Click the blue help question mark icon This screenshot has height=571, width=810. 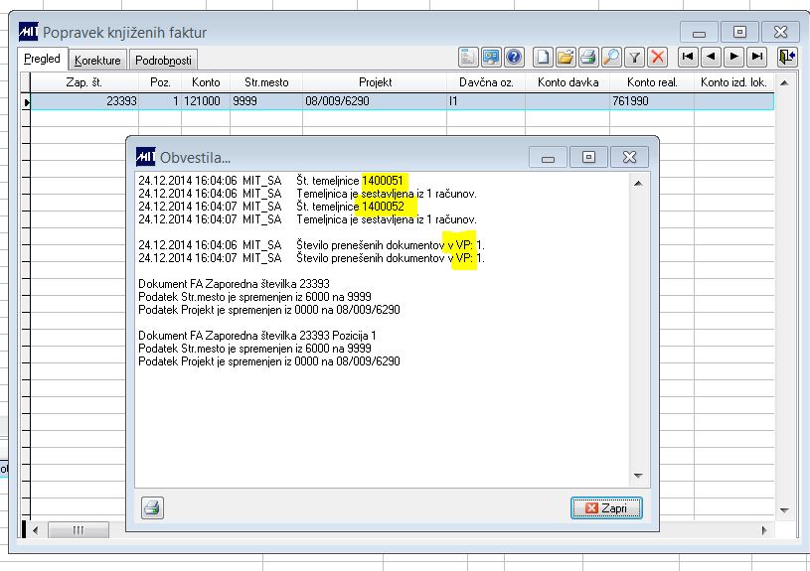pyautogui.click(x=514, y=57)
